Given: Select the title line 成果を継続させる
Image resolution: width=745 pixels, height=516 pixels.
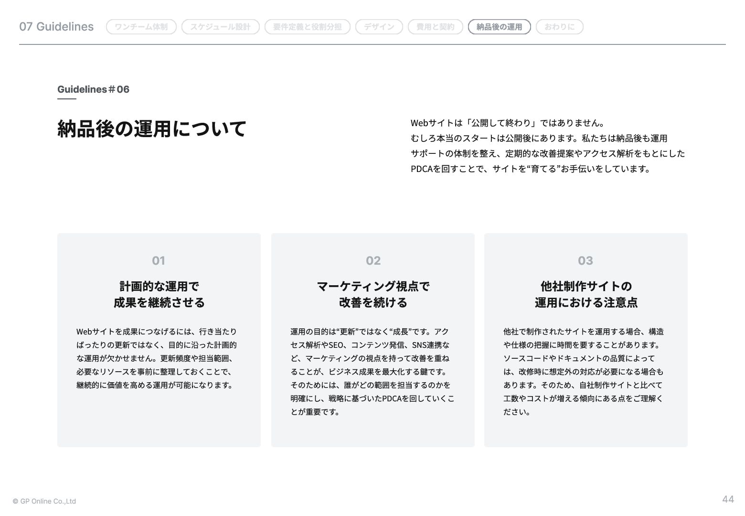Looking at the screenshot, I should [159, 302].
